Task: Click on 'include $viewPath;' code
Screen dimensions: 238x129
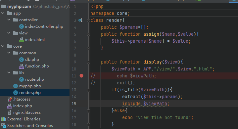Action: click(146, 104)
